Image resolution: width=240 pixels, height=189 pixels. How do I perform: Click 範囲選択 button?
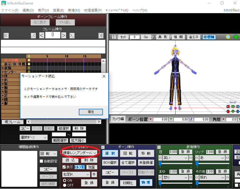click(60, 140)
